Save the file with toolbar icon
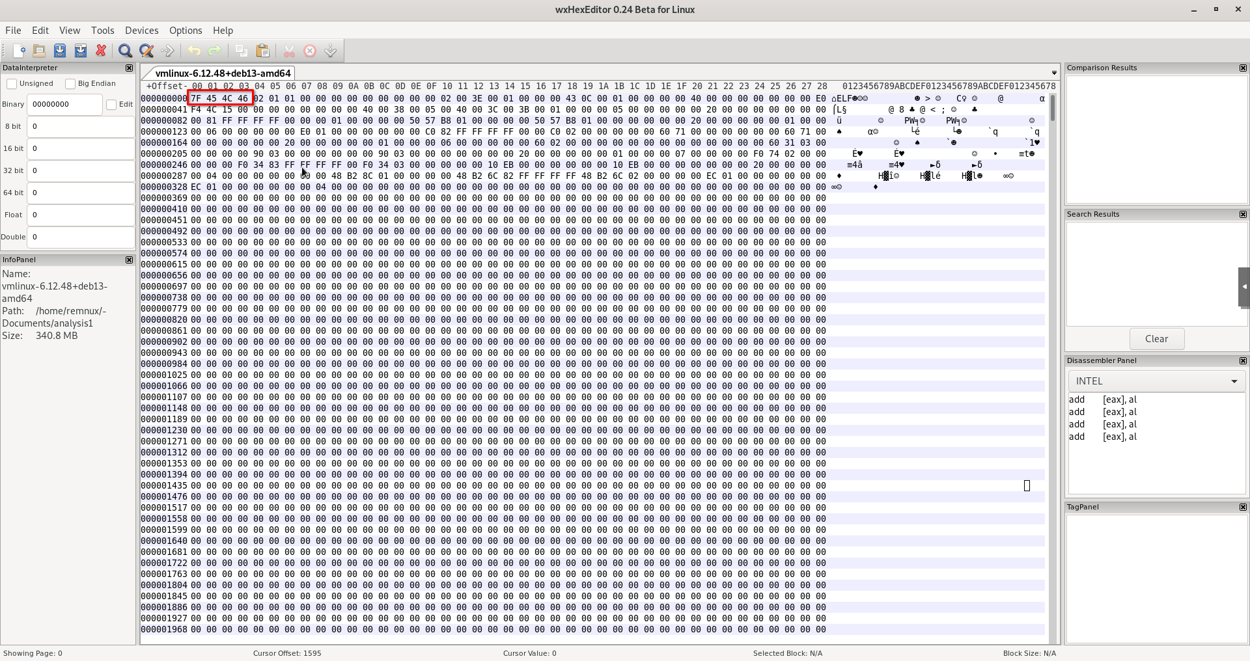This screenshot has height=661, width=1250. [x=60, y=51]
